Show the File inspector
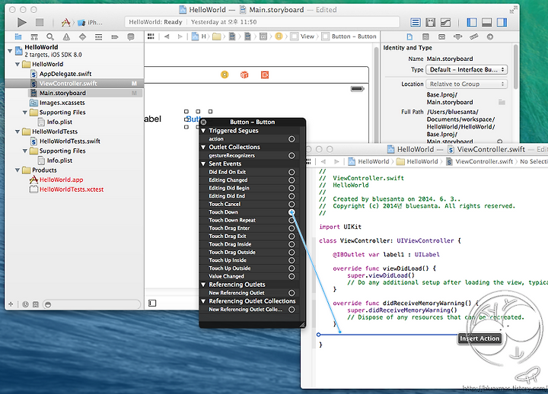548x394 pixels. coord(409,37)
